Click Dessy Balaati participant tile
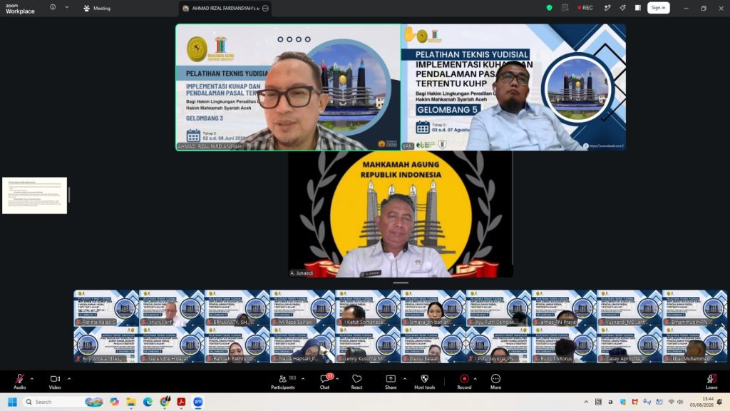The image size is (730, 411). point(433,345)
